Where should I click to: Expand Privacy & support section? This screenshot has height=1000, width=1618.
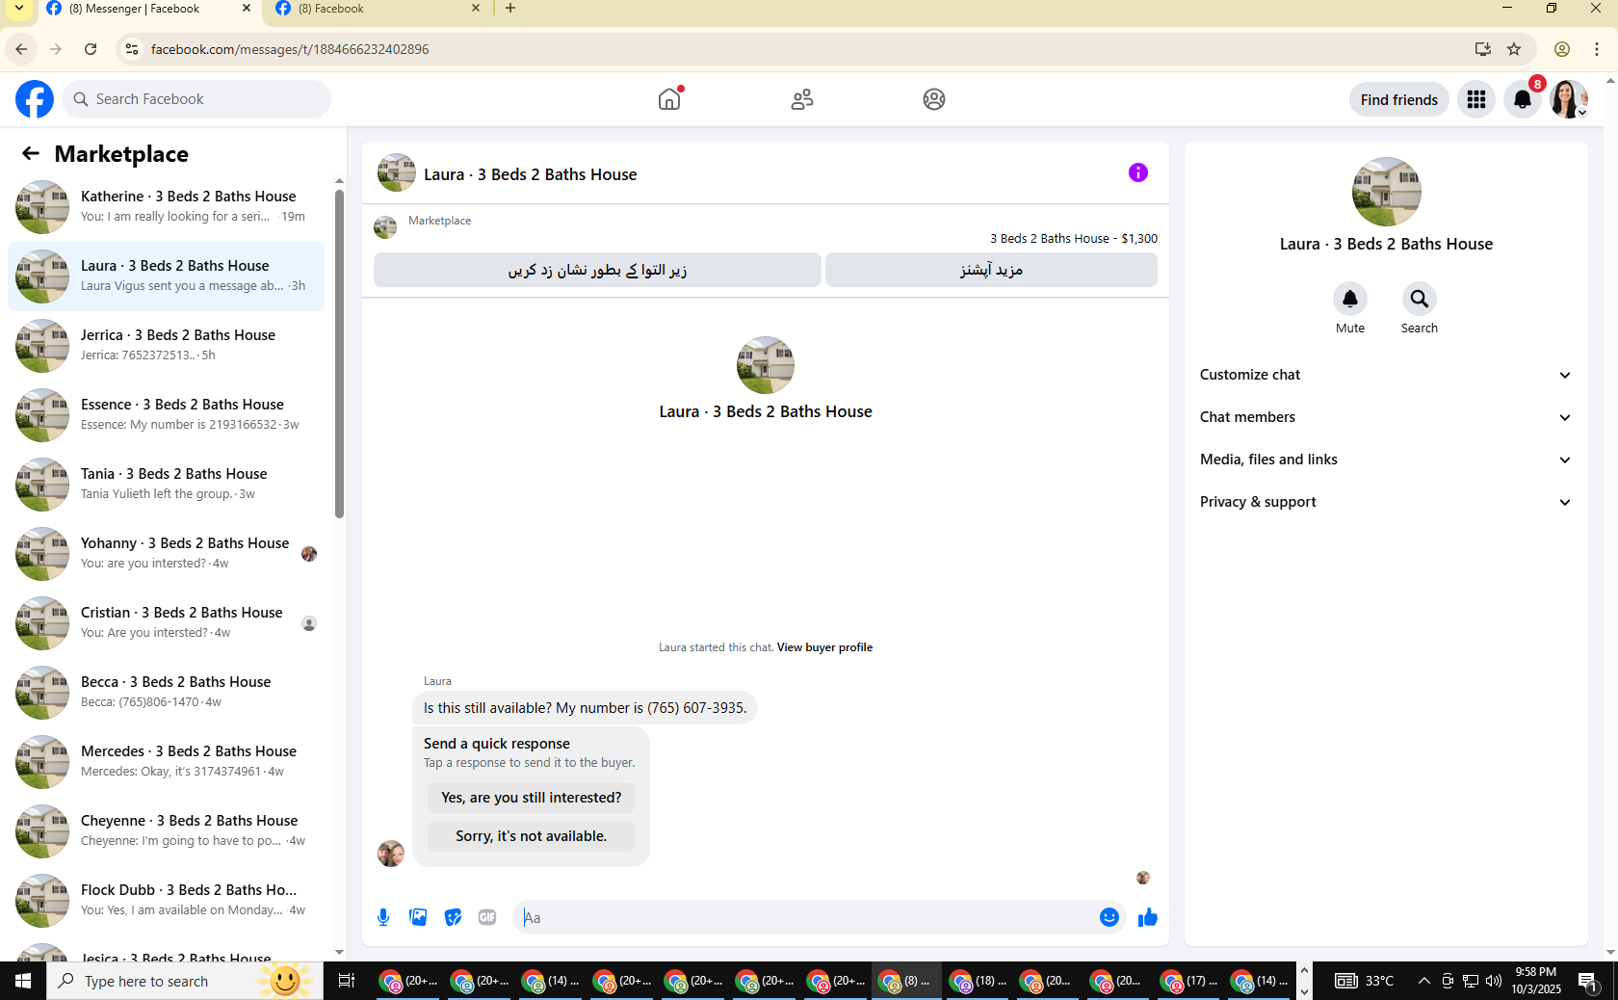coord(1386,502)
